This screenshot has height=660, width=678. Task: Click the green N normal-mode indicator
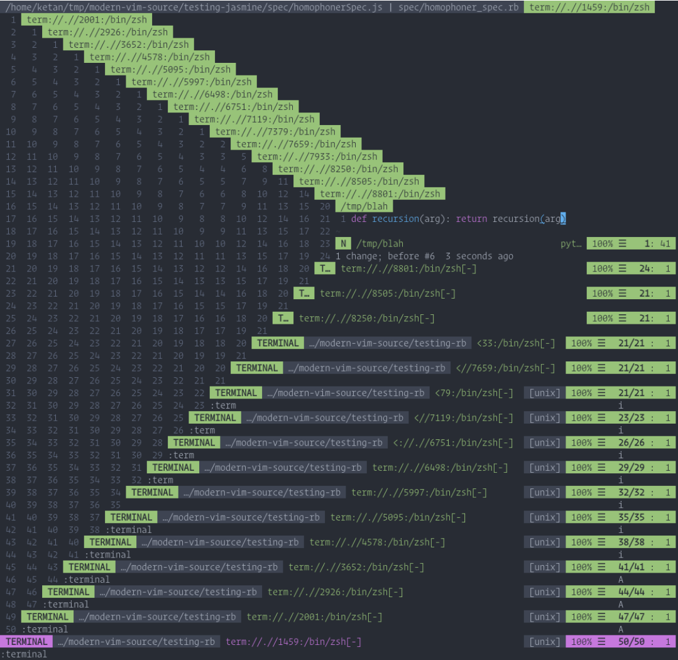[x=342, y=244]
